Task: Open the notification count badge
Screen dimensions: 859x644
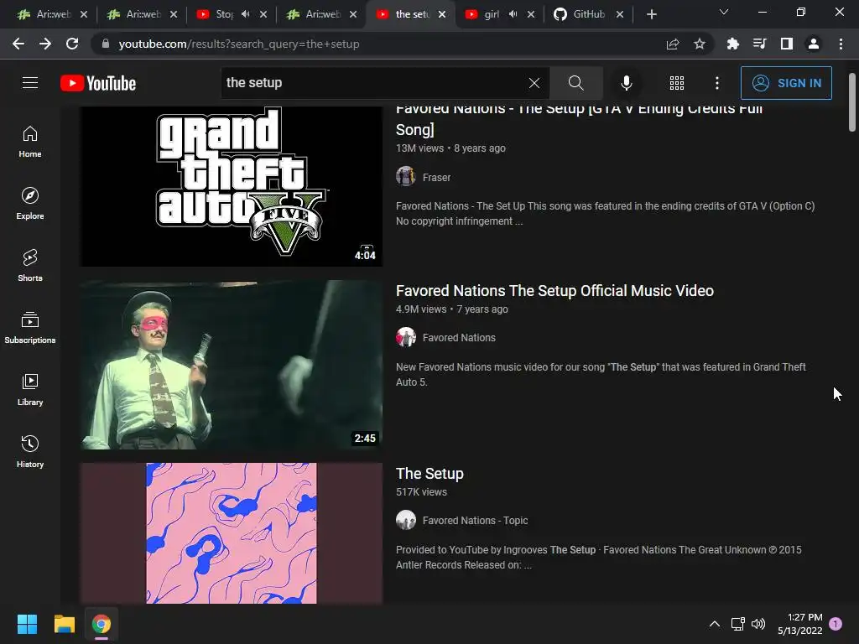Action: point(836,624)
